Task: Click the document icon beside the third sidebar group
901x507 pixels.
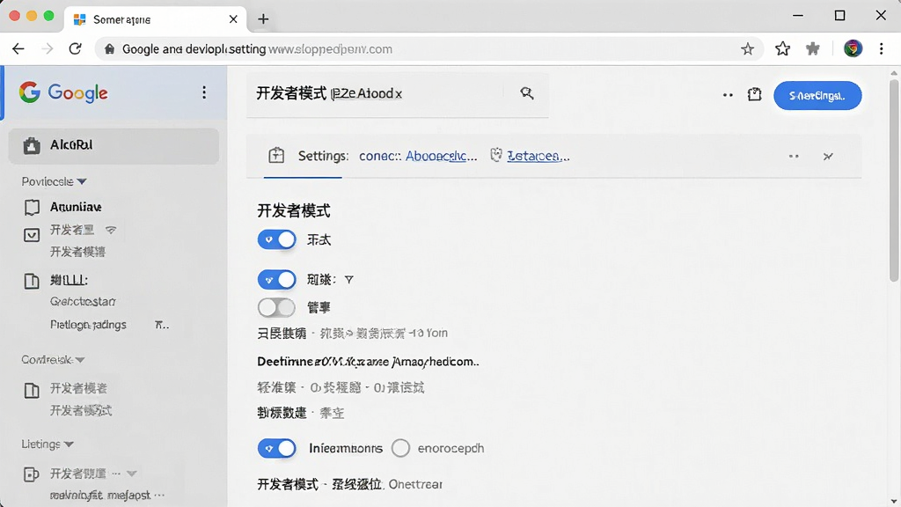Action: (32, 281)
